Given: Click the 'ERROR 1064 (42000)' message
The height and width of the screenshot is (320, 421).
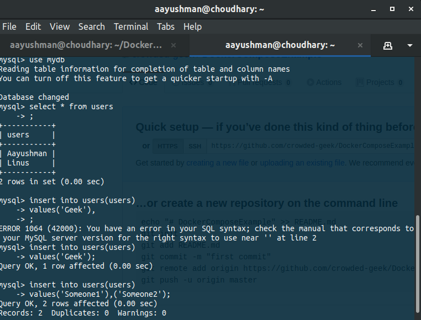Looking at the screenshot, I should pyautogui.click(x=207, y=233).
